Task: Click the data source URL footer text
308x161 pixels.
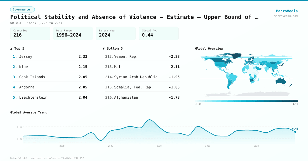Action: click(47, 158)
